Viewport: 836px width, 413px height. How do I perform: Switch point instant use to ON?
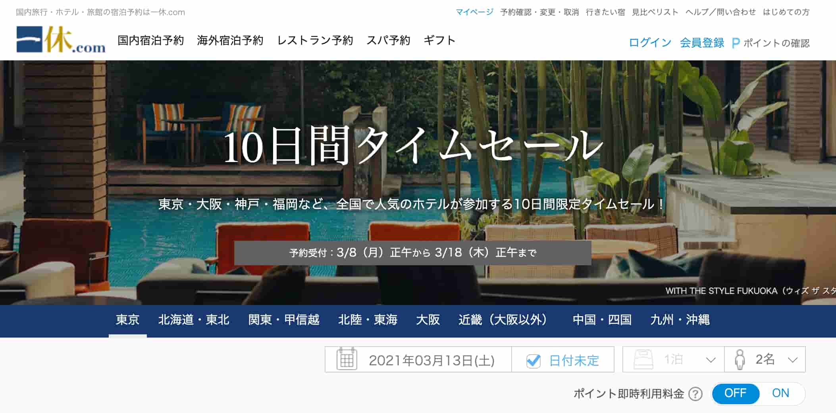(780, 393)
